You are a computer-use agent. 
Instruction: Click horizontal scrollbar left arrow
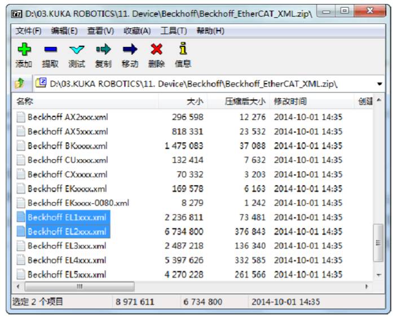[x=18, y=286]
